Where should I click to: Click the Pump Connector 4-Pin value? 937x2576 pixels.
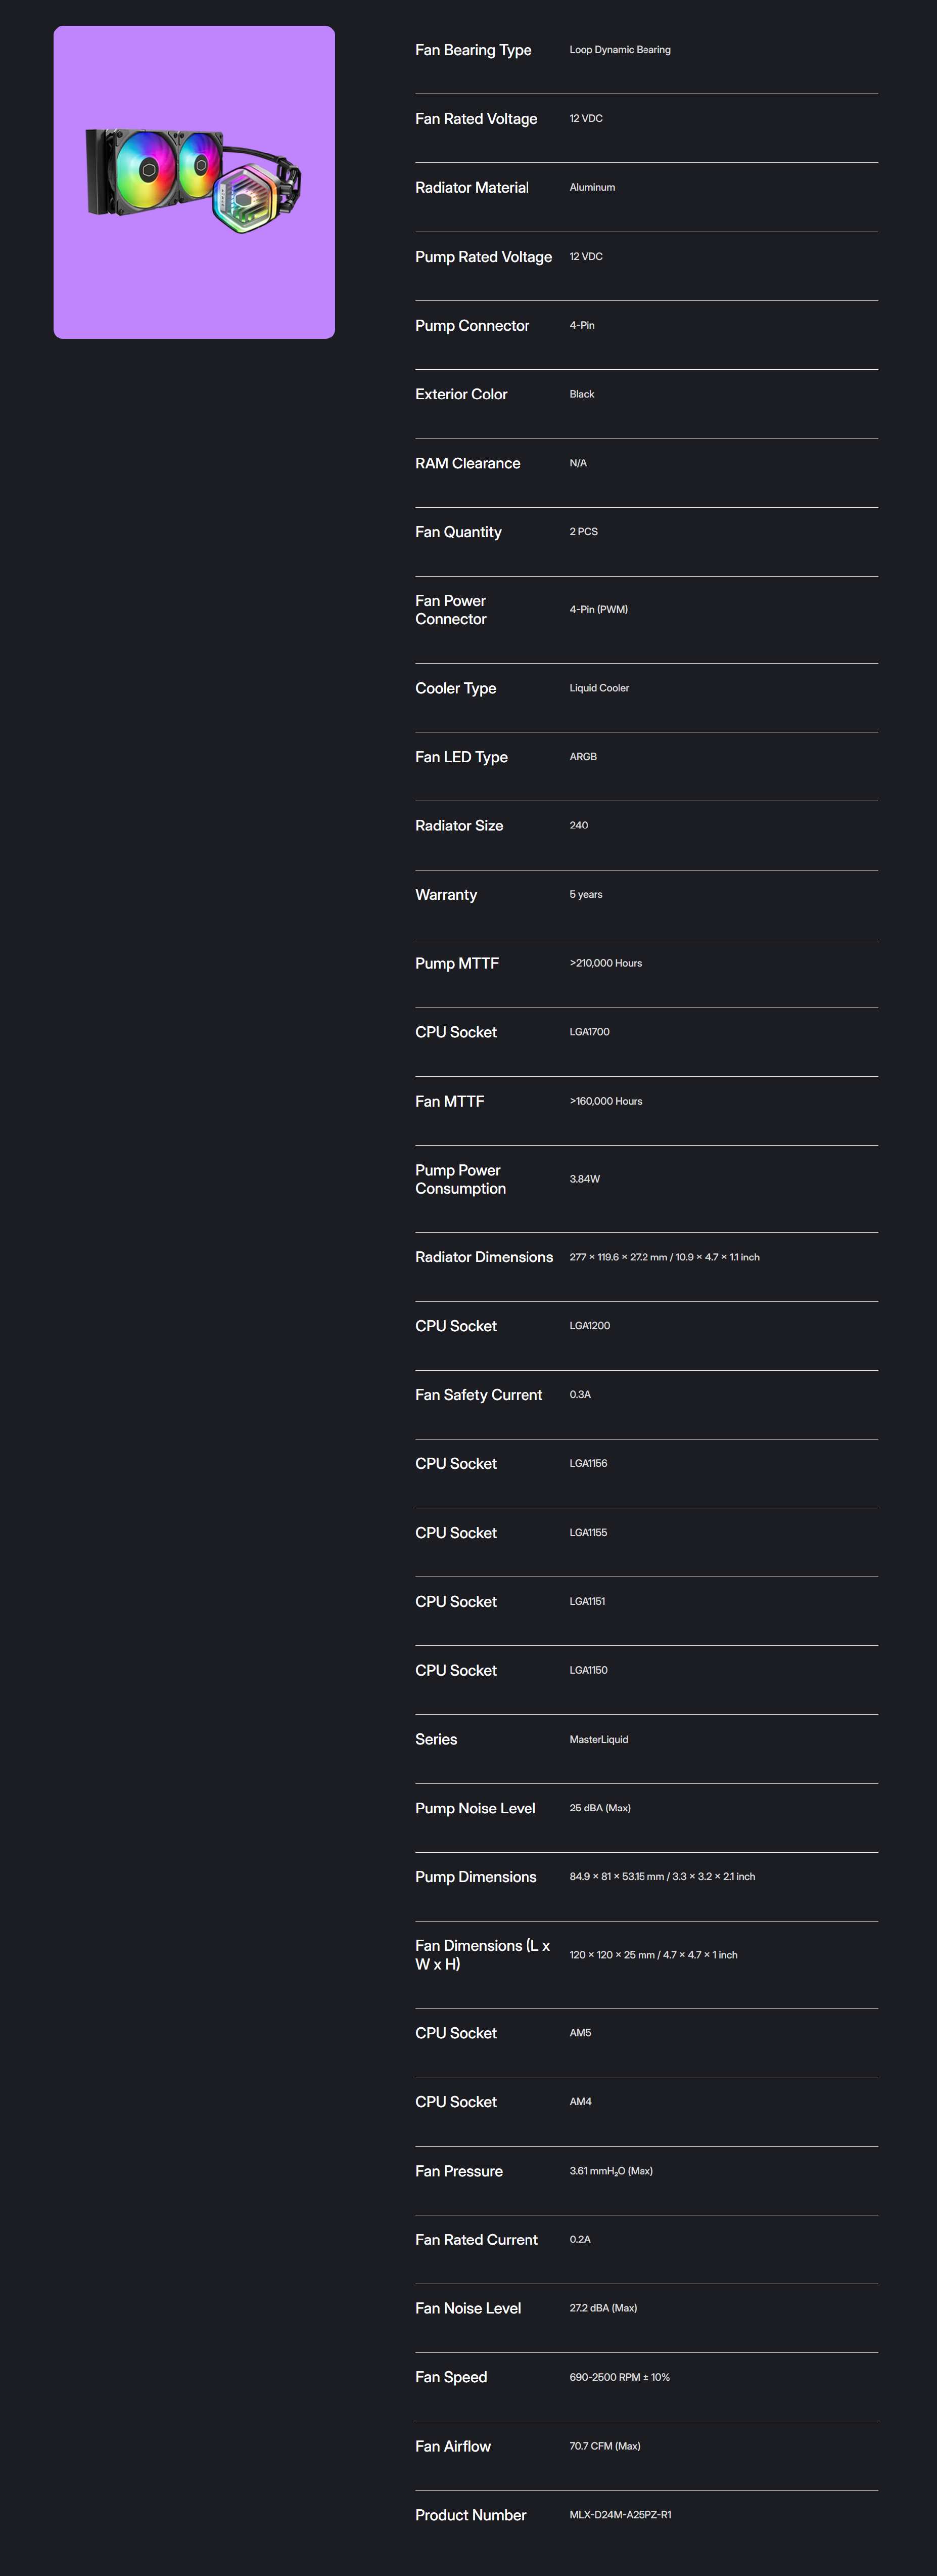(581, 325)
